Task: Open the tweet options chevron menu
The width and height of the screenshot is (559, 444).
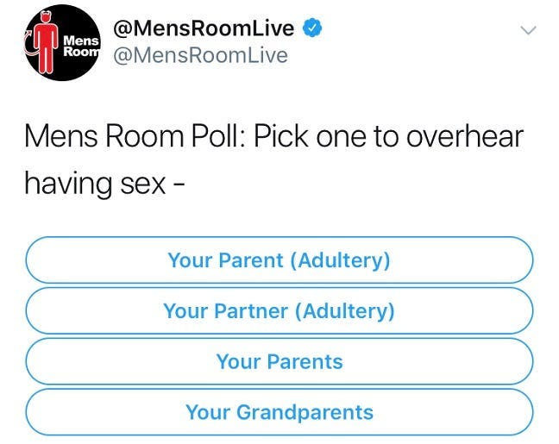Action: pos(528,30)
